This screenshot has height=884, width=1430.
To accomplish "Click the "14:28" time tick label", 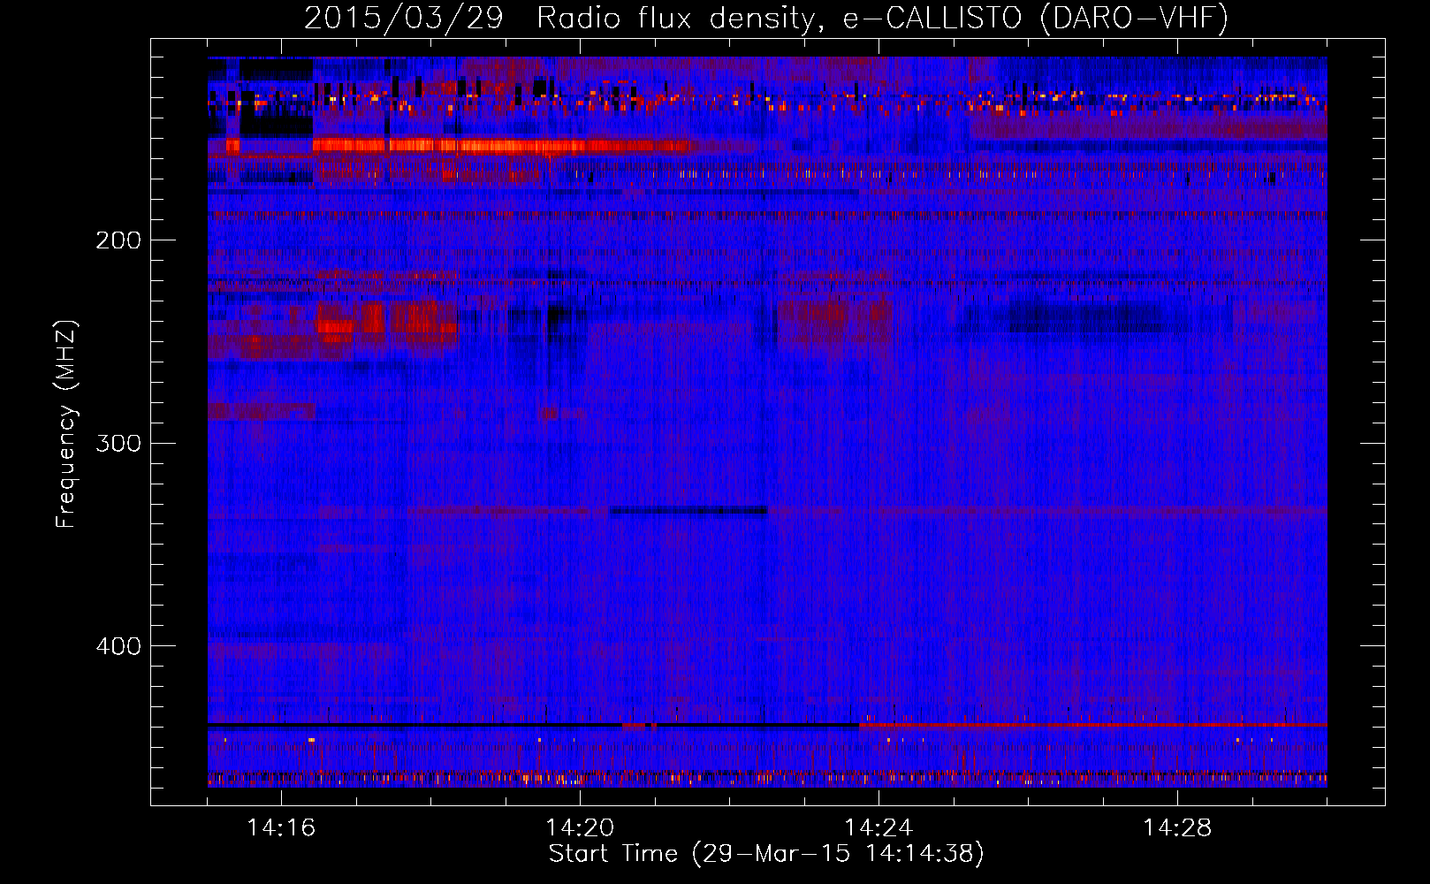I will (1177, 828).
